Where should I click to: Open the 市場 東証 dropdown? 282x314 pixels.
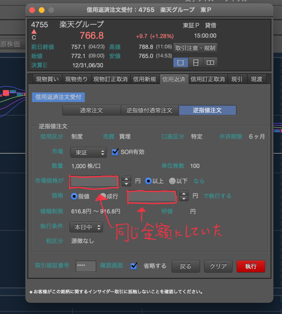point(89,152)
